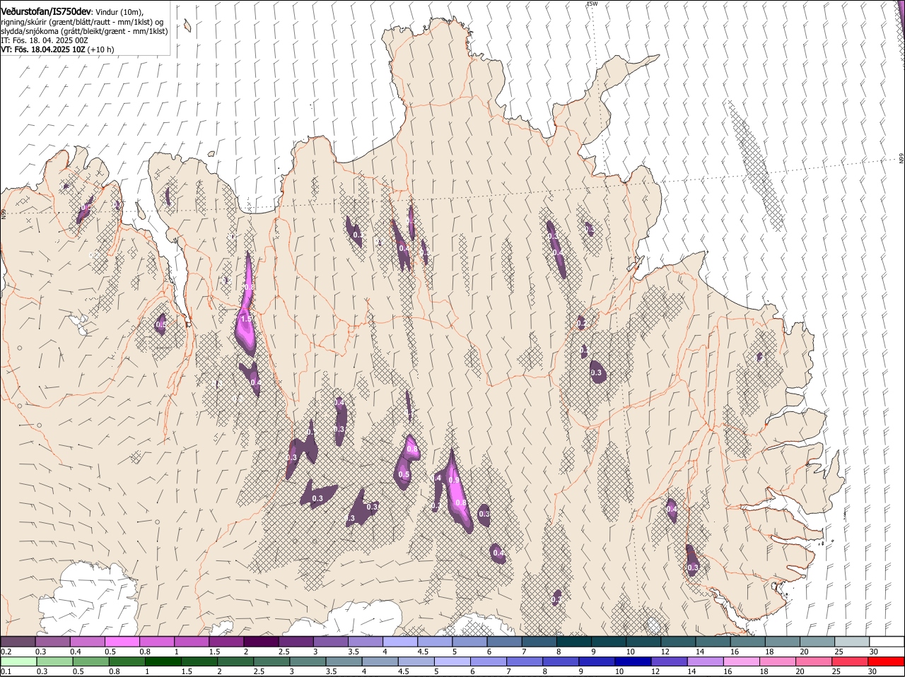The width and height of the screenshot is (905, 677).
Task: Click the N99 label on the left map edge
Action: point(3,213)
